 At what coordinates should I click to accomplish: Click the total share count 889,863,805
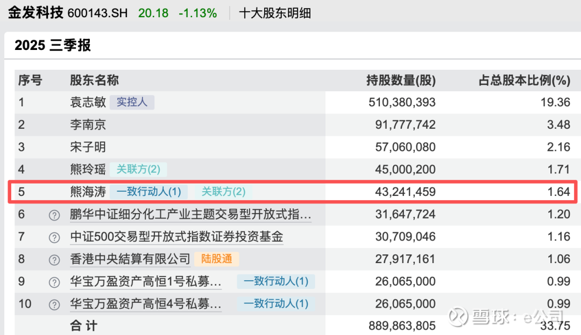pyautogui.click(x=402, y=326)
